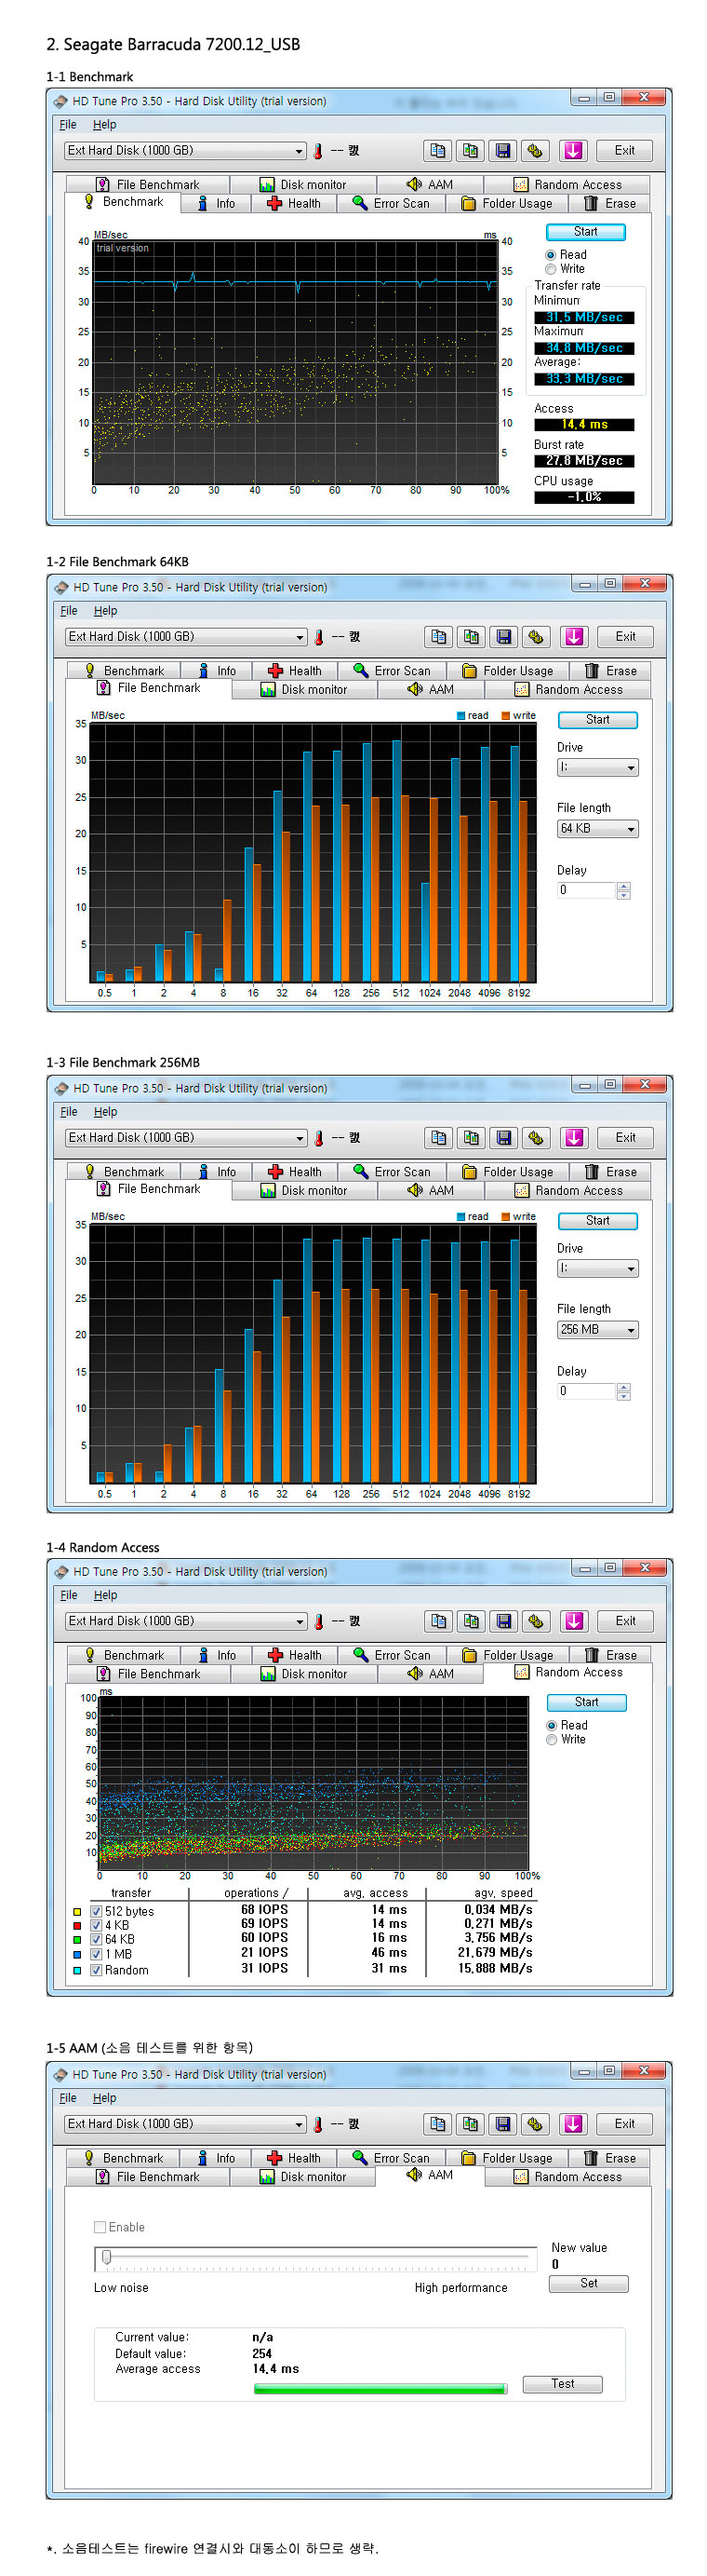Save floppy icon in Random Access window

(504, 1621)
